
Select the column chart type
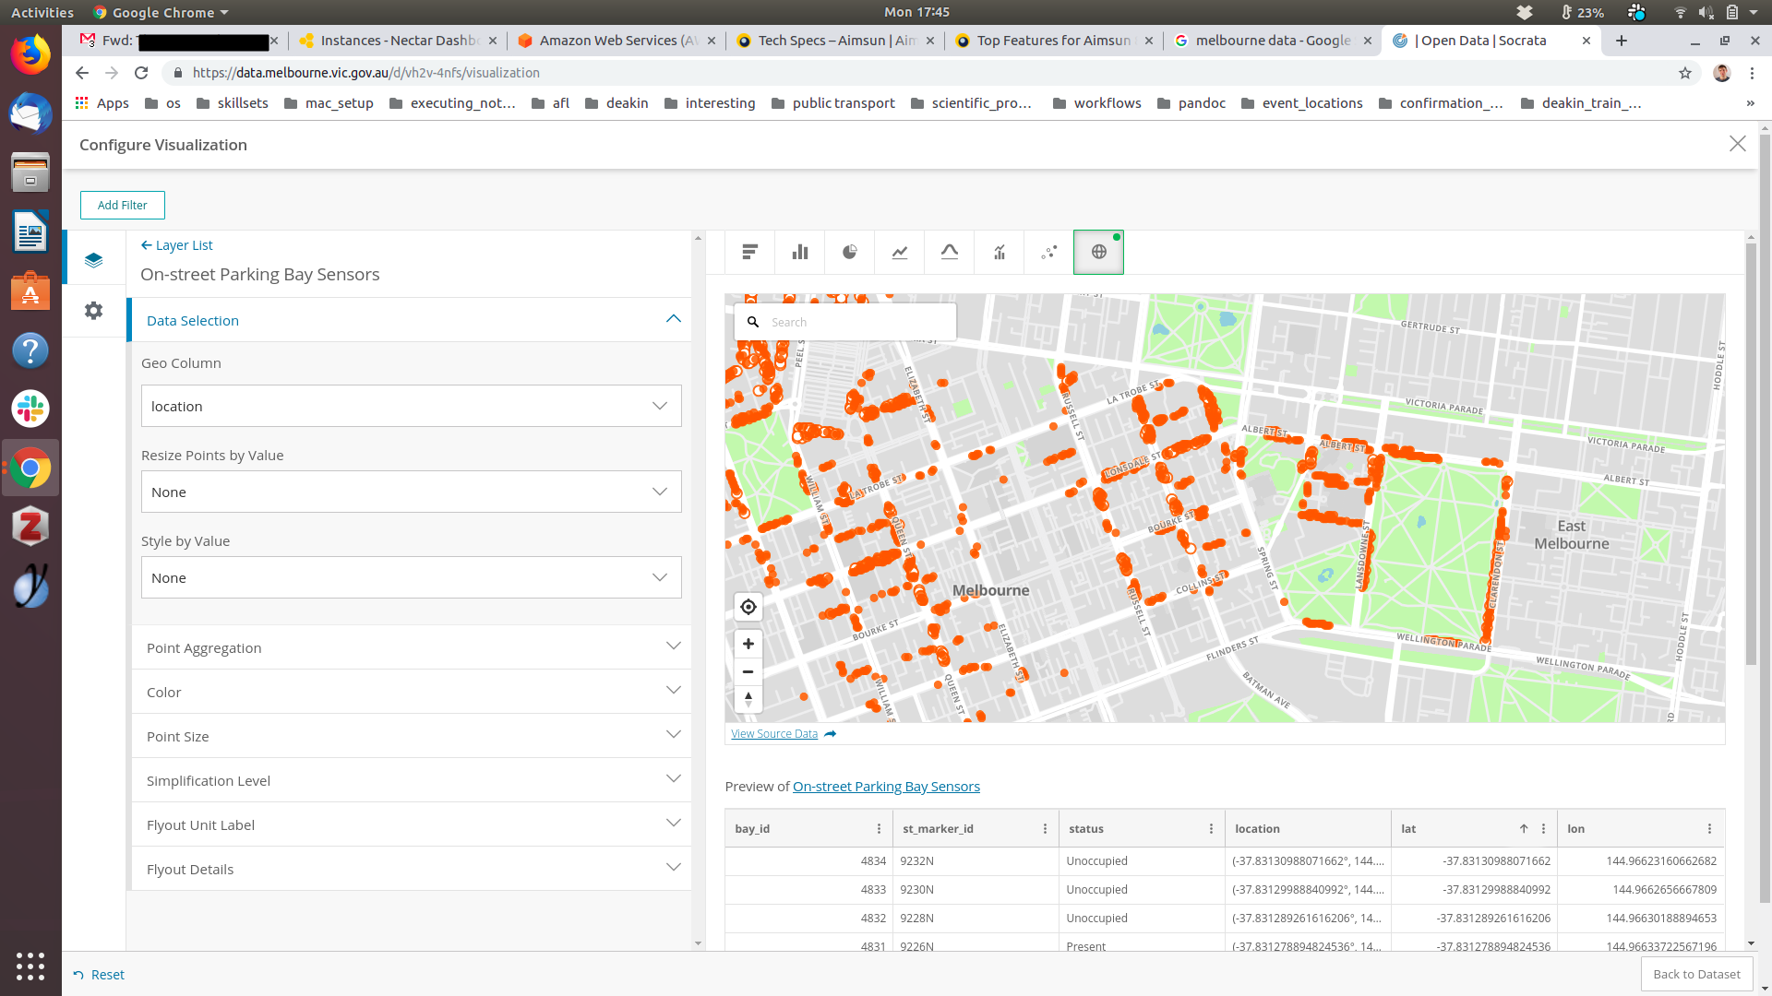tap(799, 252)
